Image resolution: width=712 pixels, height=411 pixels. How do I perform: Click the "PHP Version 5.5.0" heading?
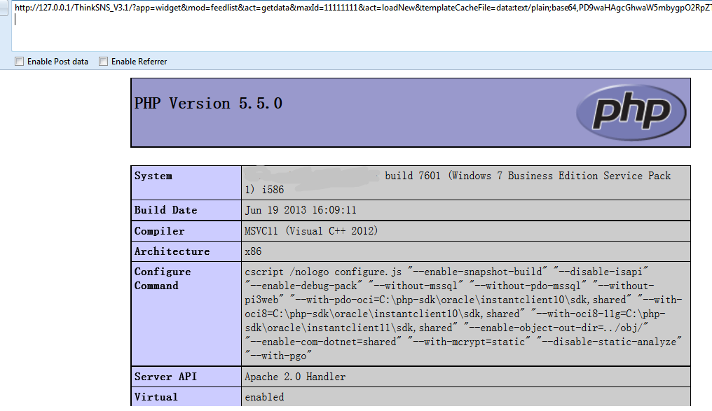tap(208, 104)
